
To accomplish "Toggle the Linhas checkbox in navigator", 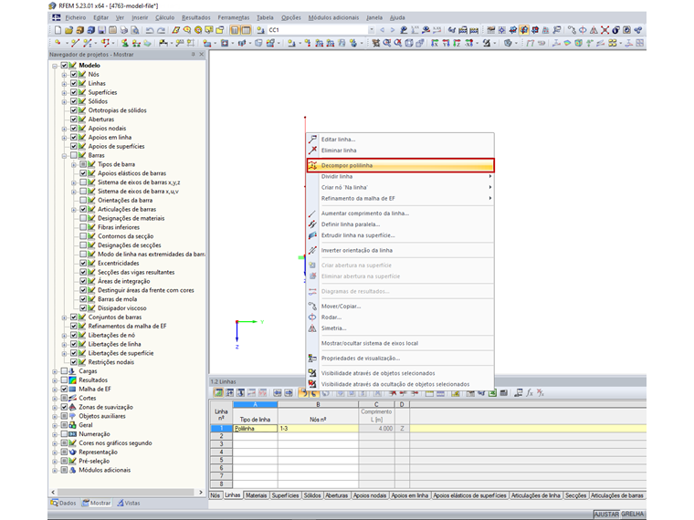I will click(x=74, y=83).
